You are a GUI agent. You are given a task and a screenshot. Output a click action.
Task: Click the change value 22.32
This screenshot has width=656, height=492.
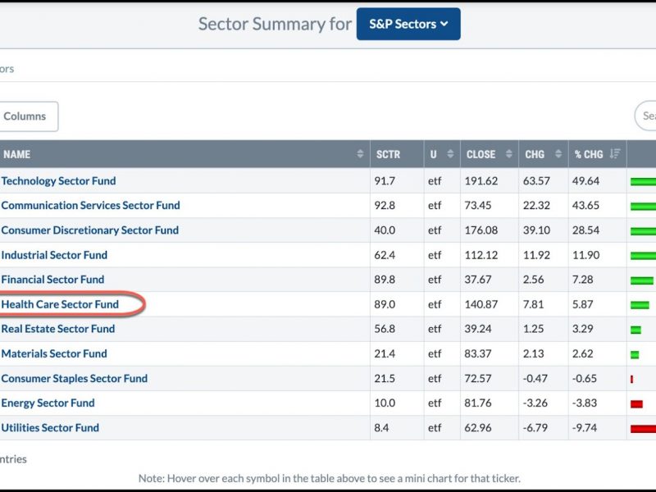[536, 206]
